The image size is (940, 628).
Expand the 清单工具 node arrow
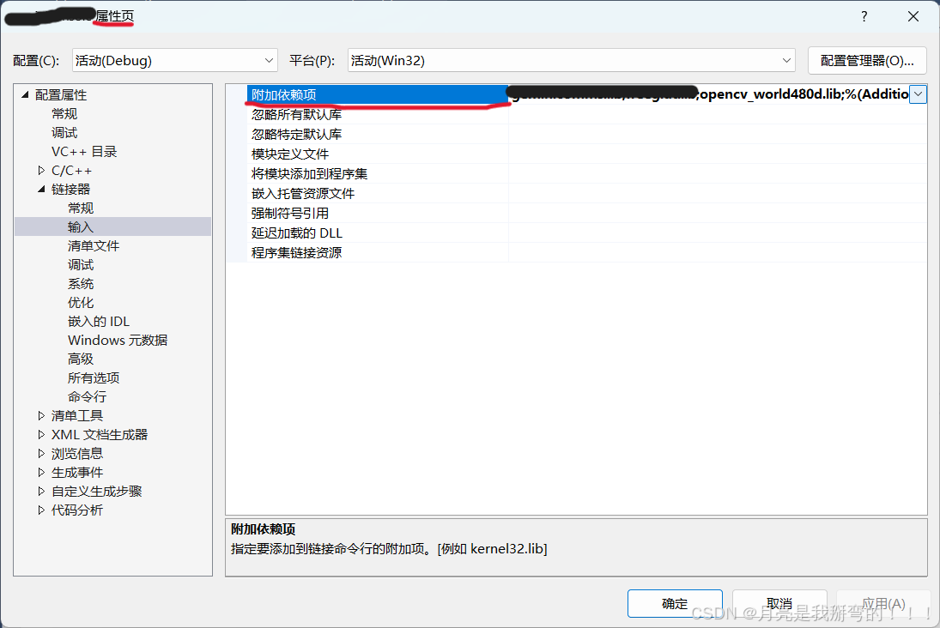[x=41, y=415]
